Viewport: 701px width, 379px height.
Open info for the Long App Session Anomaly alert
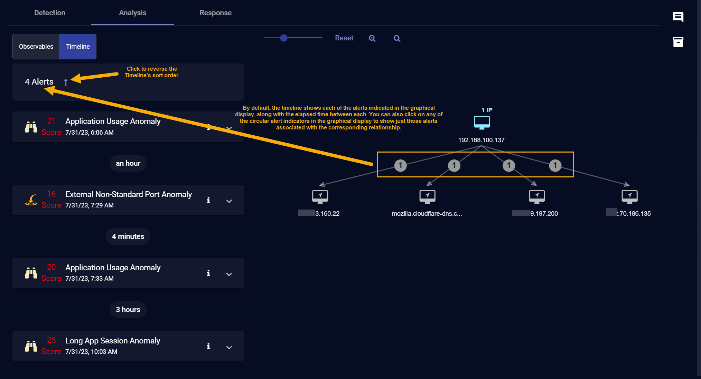tap(208, 346)
